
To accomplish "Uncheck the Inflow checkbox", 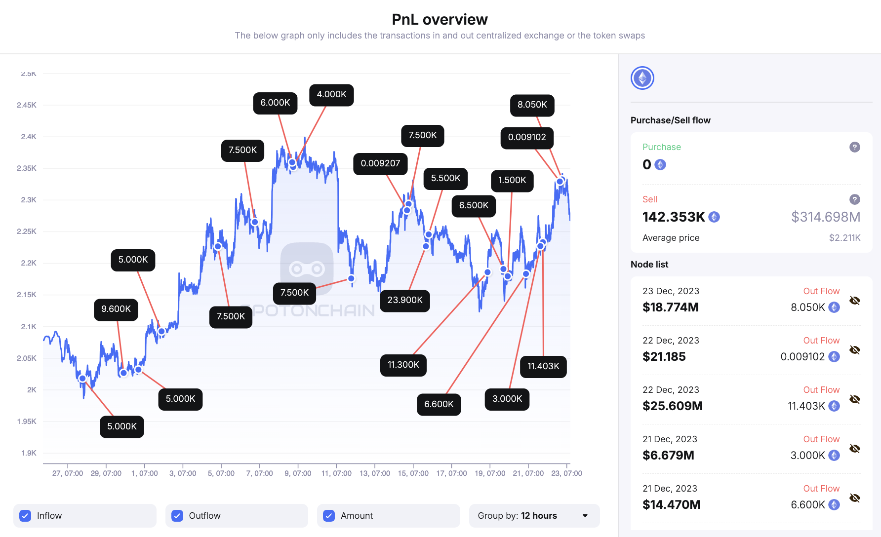I will point(25,516).
